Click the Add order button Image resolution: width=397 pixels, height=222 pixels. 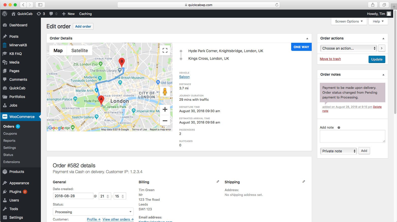(83, 26)
